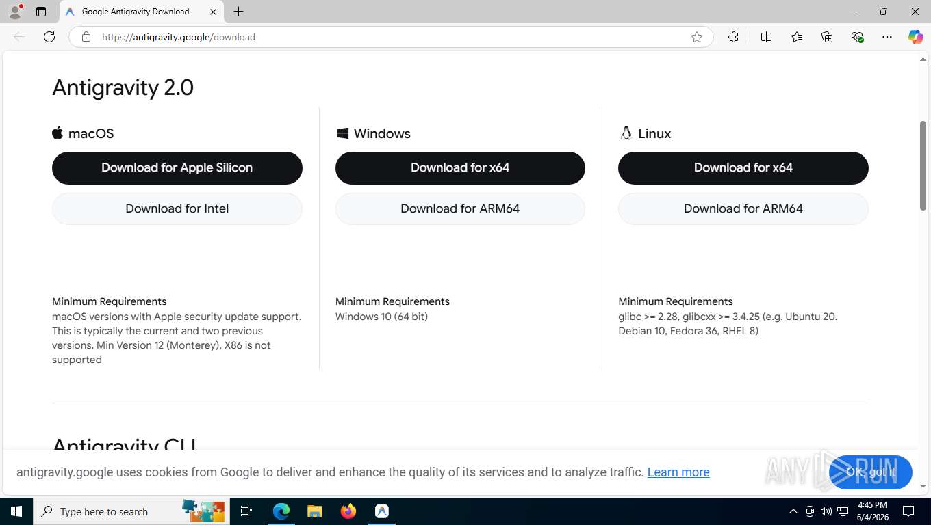
Task: Click the Antigravity 2.0 heading
Action: (123, 87)
